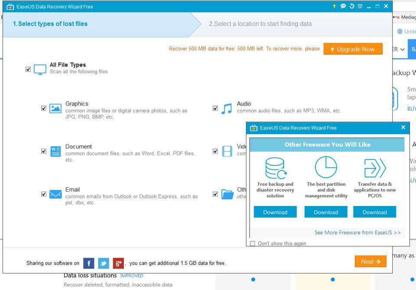Share on Twitter using the bird icon
The height and width of the screenshot is (290, 416).
click(104, 263)
